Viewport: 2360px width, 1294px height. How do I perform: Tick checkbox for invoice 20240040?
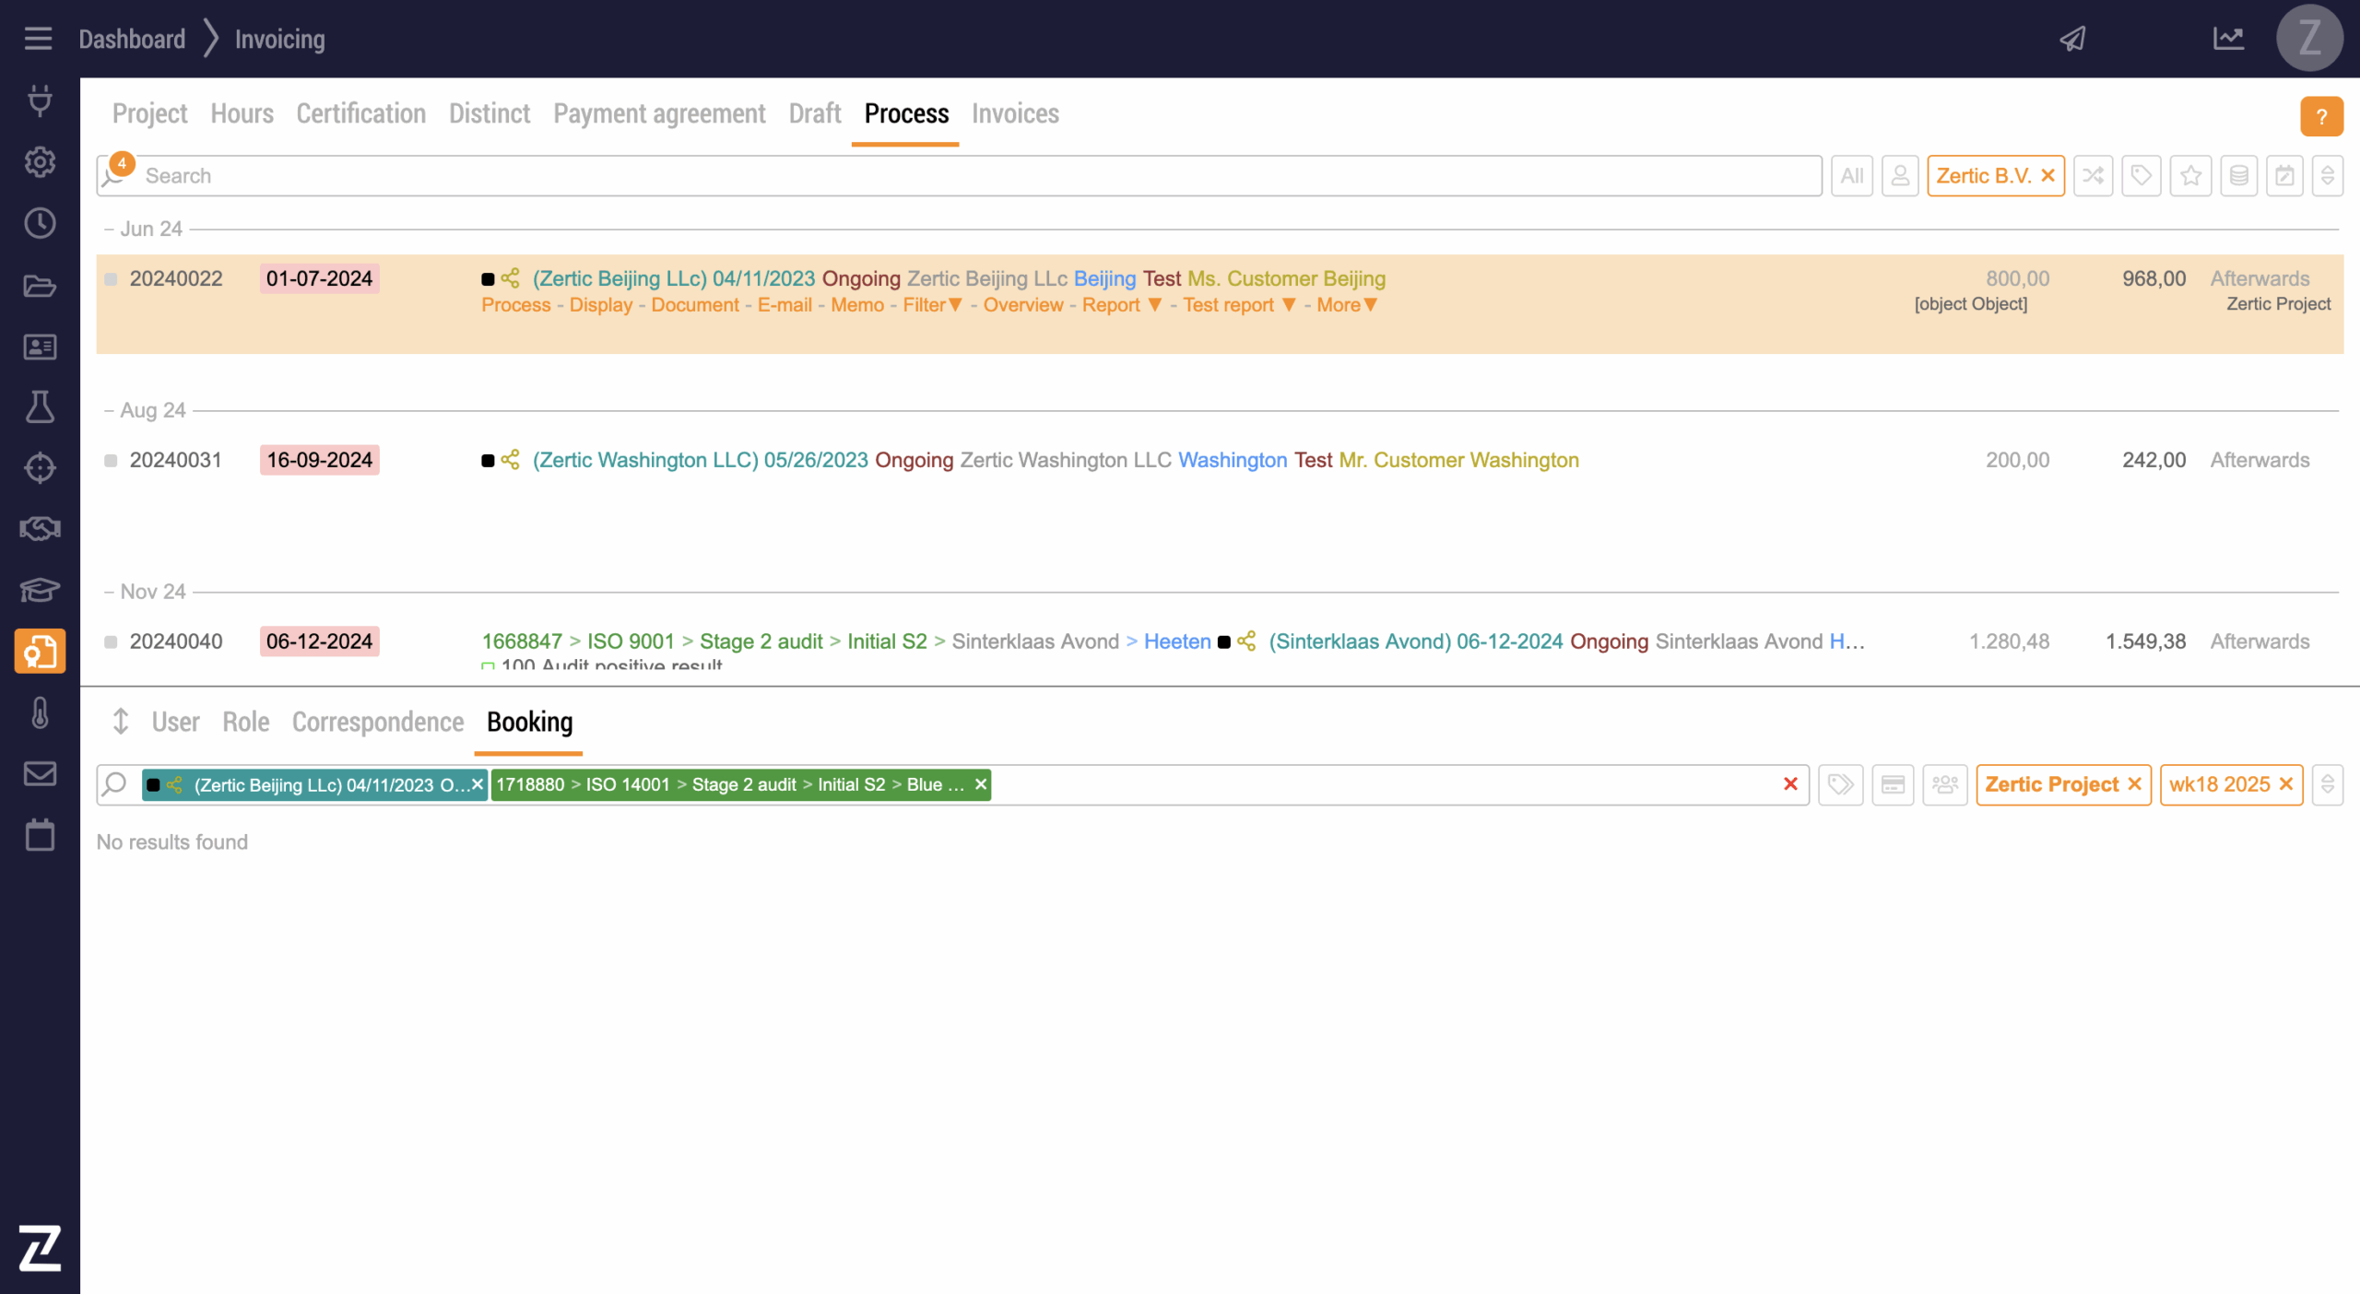pos(111,642)
